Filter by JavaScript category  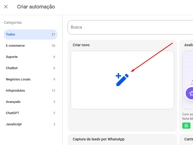[x=30, y=124]
